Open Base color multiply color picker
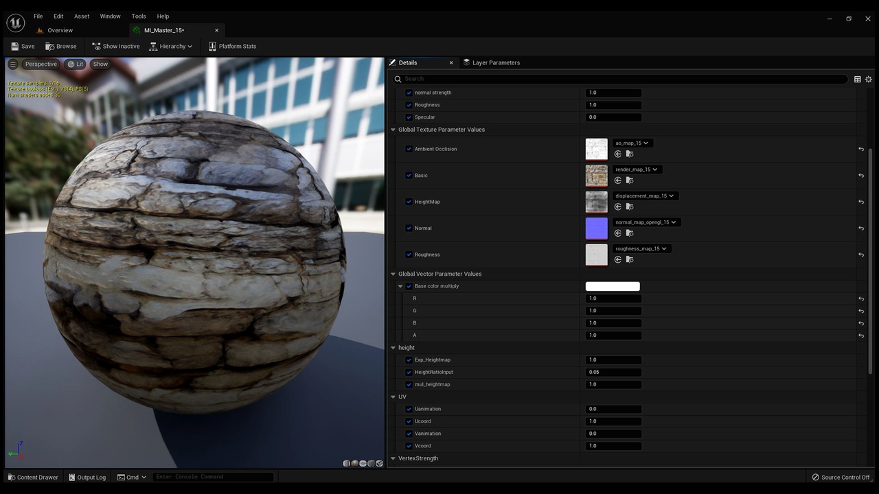The height and width of the screenshot is (494, 879). [x=613, y=286]
